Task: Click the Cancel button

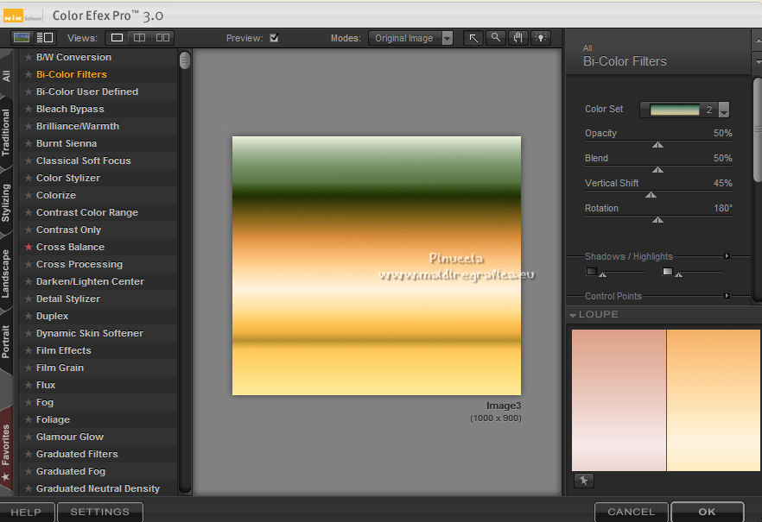Action: [631, 512]
